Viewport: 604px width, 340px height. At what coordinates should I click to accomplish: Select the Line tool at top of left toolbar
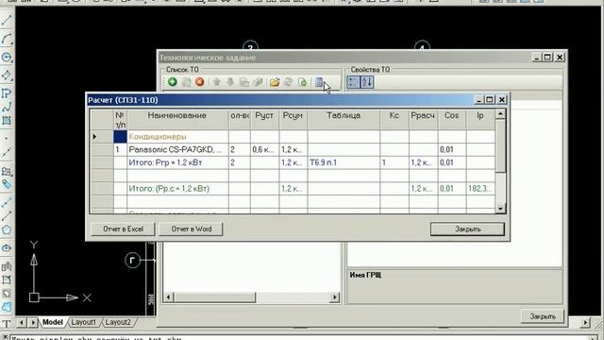(7, 20)
